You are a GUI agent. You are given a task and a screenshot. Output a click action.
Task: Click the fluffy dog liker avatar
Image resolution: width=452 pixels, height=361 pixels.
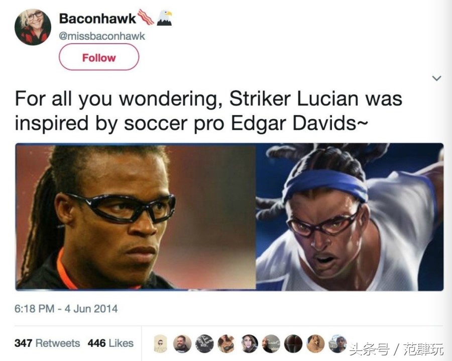[x=316, y=344]
